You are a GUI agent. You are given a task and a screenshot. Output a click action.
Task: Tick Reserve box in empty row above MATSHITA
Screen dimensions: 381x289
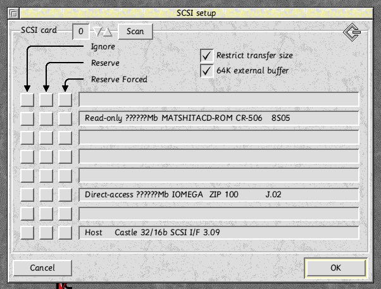pos(46,99)
